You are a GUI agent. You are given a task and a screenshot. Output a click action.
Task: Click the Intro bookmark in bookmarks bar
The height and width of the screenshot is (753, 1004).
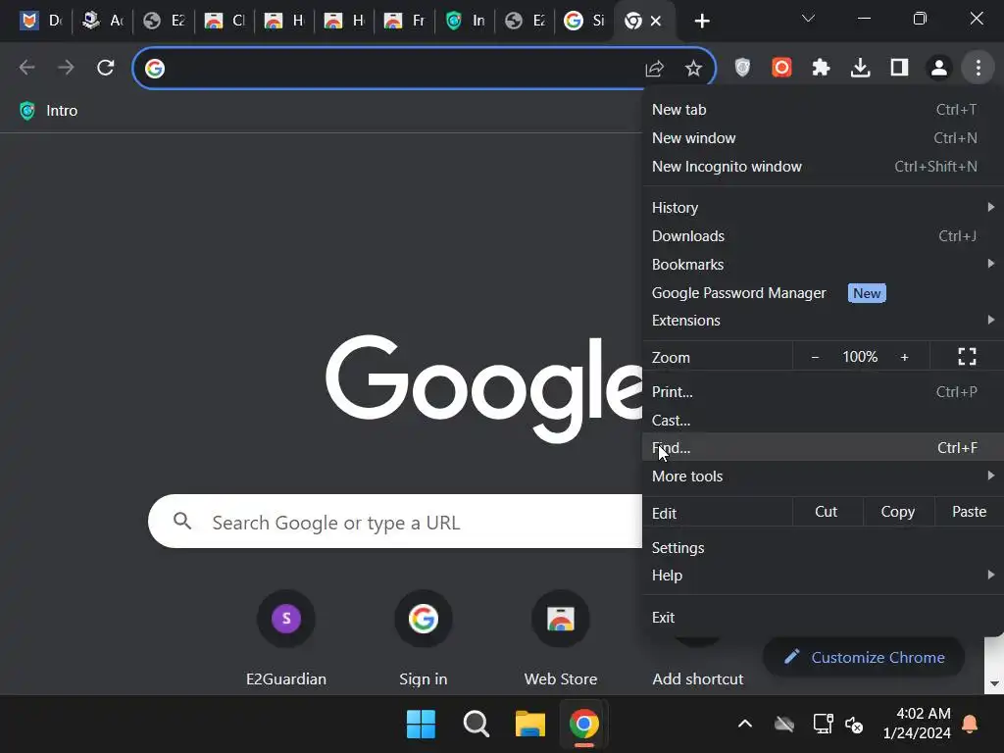(x=49, y=111)
